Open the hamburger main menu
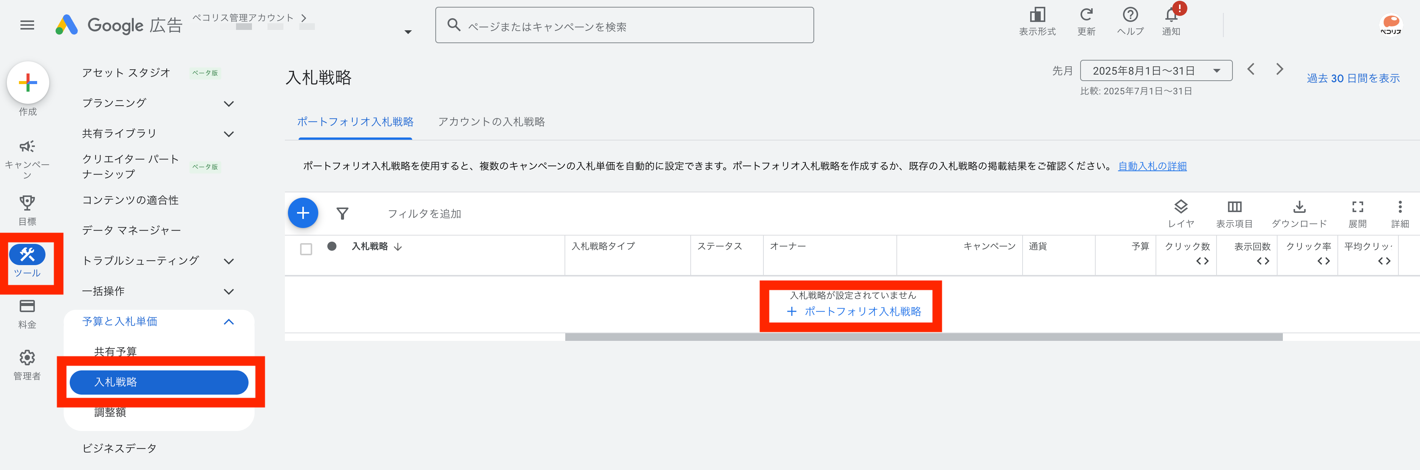This screenshot has height=470, width=1420. pyautogui.click(x=27, y=25)
